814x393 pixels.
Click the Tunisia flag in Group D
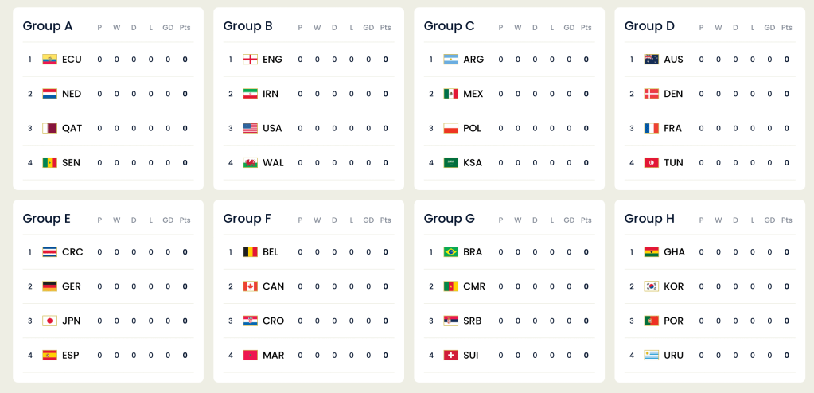651,163
